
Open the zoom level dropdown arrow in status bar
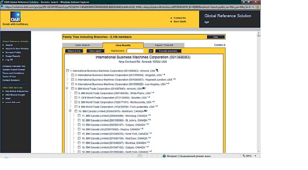pyautogui.click(x=255, y=156)
